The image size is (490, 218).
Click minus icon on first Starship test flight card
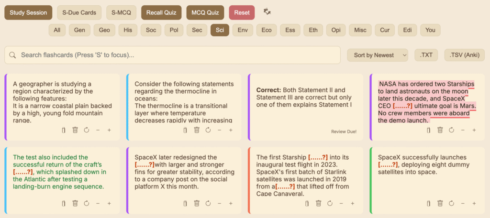[341, 203]
